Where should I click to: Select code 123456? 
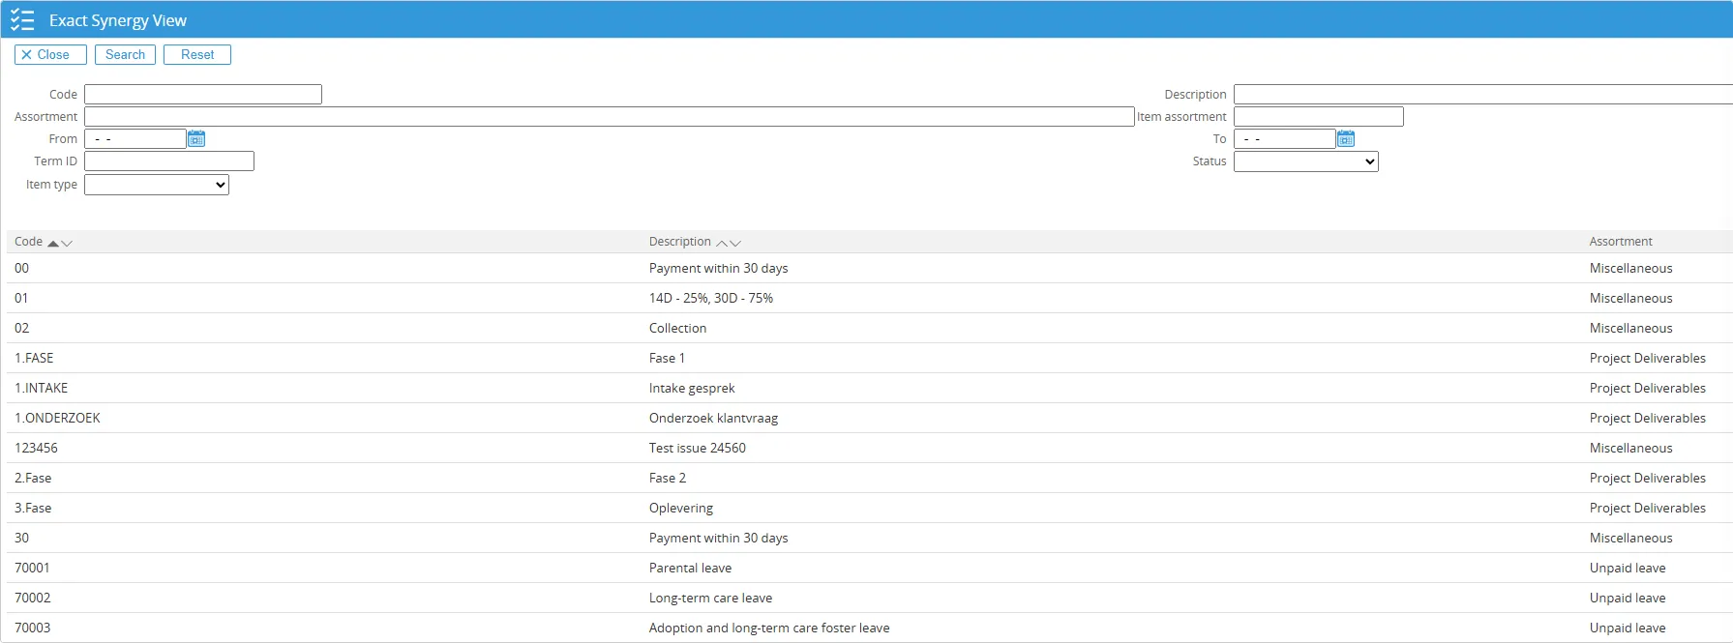click(36, 449)
